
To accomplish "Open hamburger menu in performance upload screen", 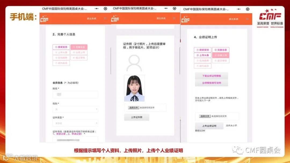I will (x=247, y=19).
